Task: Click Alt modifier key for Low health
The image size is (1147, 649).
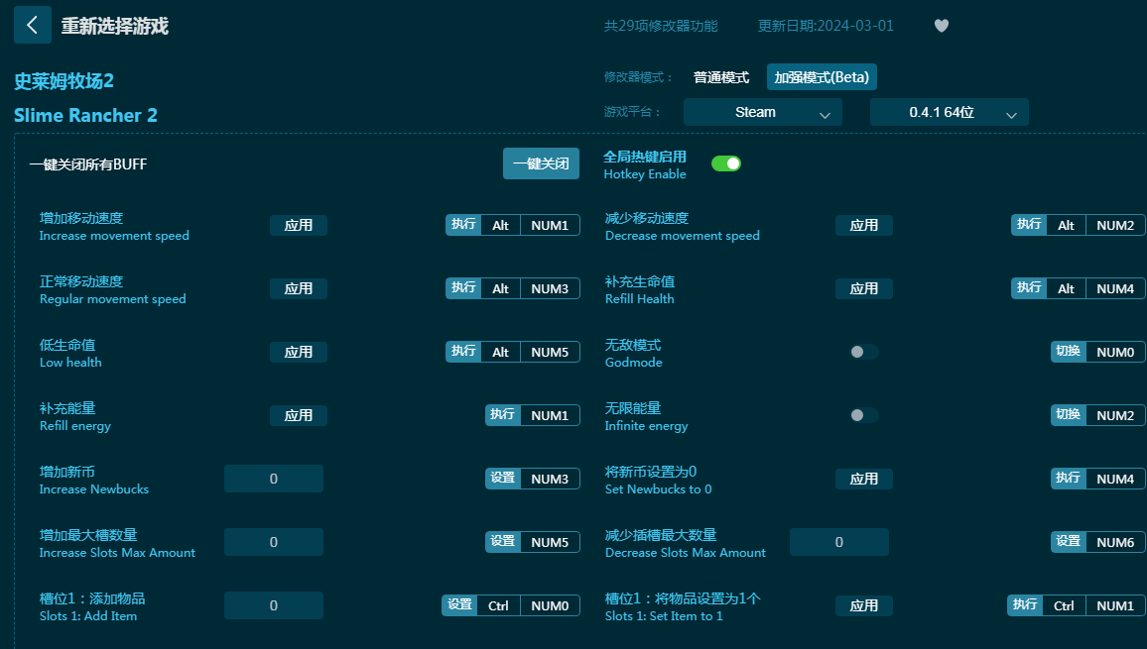Action: (500, 353)
